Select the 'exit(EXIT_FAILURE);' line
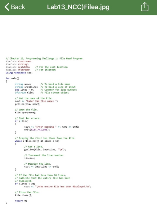The width and height of the screenshot is (157, 204). click(37, 130)
